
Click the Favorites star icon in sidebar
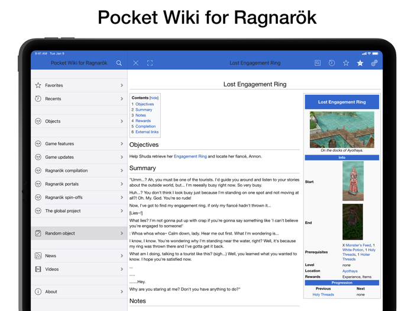pos(38,85)
